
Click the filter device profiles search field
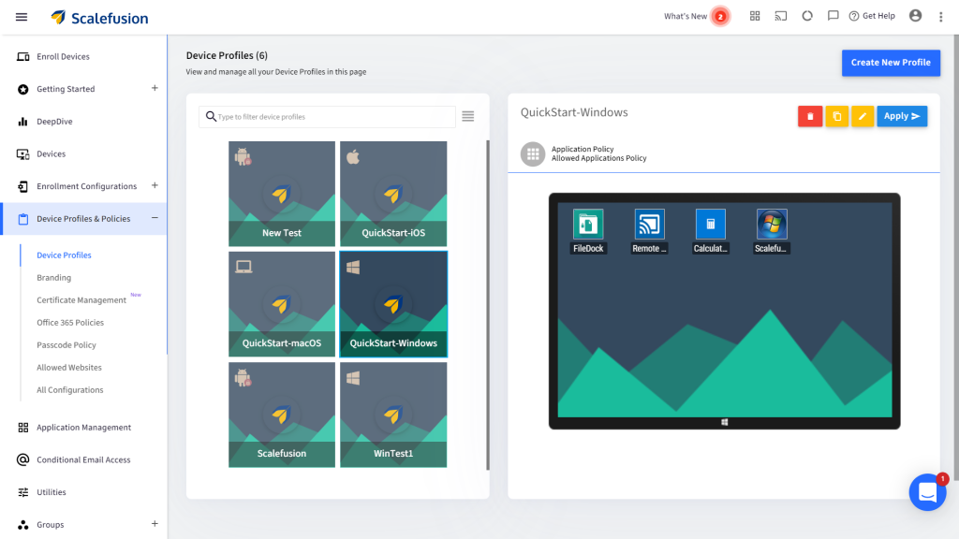327,117
